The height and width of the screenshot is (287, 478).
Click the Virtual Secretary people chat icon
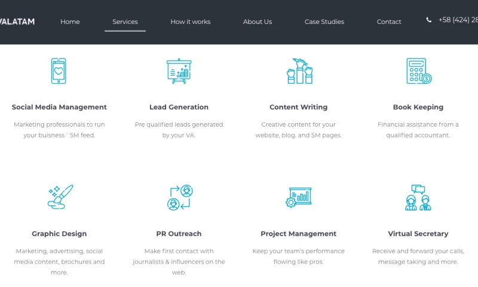click(418, 197)
